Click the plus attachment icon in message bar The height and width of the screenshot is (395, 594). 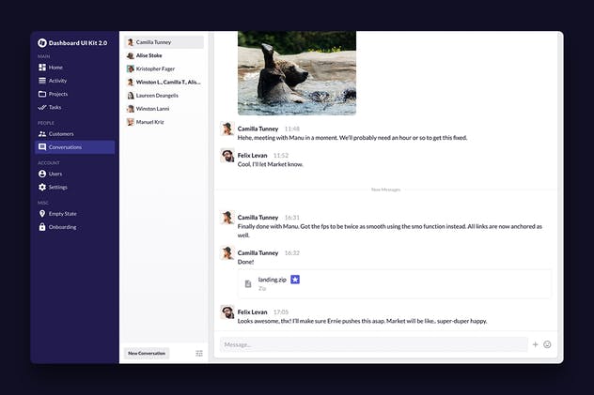[x=536, y=344]
